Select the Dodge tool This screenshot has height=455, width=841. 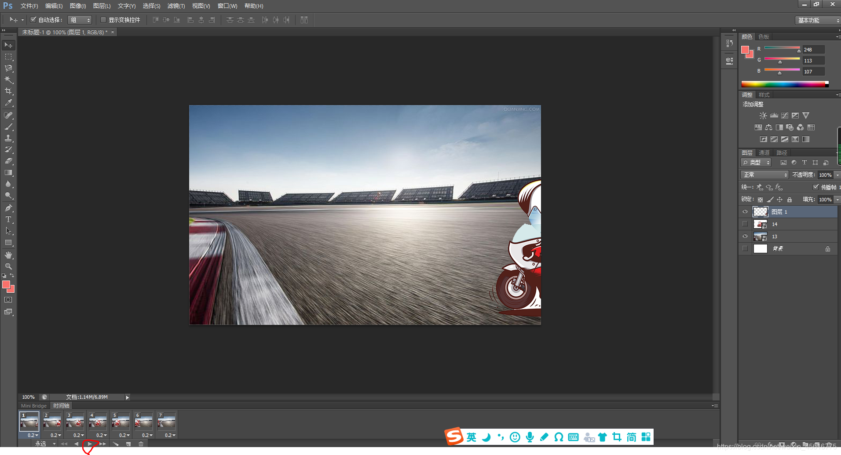pos(8,195)
